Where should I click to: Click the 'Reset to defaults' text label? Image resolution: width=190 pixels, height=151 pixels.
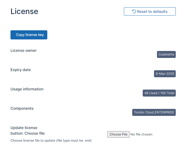coord(152,12)
